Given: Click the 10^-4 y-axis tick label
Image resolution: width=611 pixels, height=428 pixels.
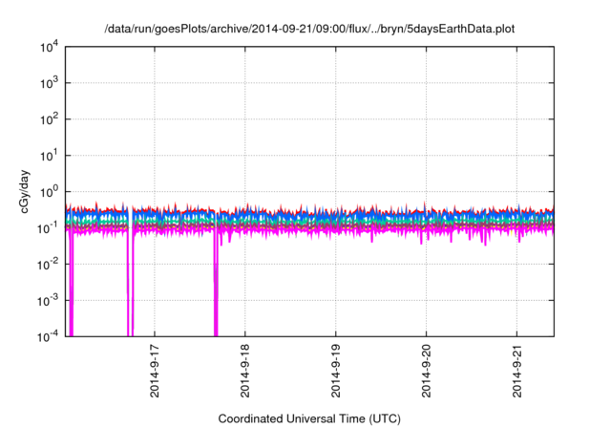Looking at the screenshot, I should pyautogui.click(x=49, y=336).
